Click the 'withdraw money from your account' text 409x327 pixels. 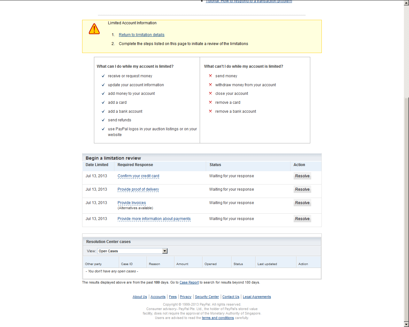245,85
